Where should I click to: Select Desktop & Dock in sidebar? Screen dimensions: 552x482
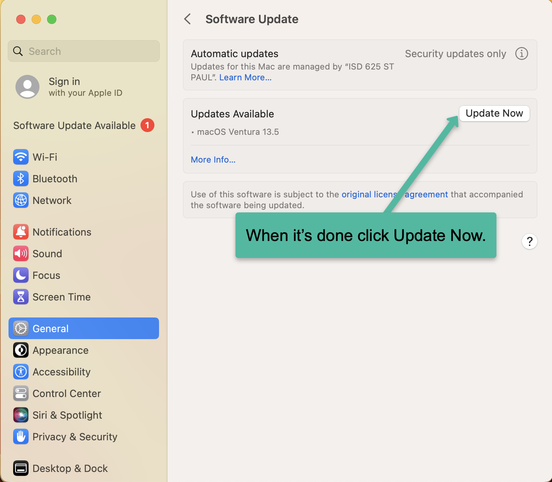point(84,468)
